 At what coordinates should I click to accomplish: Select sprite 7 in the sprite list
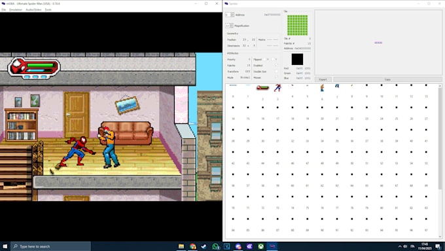tap(337, 92)
